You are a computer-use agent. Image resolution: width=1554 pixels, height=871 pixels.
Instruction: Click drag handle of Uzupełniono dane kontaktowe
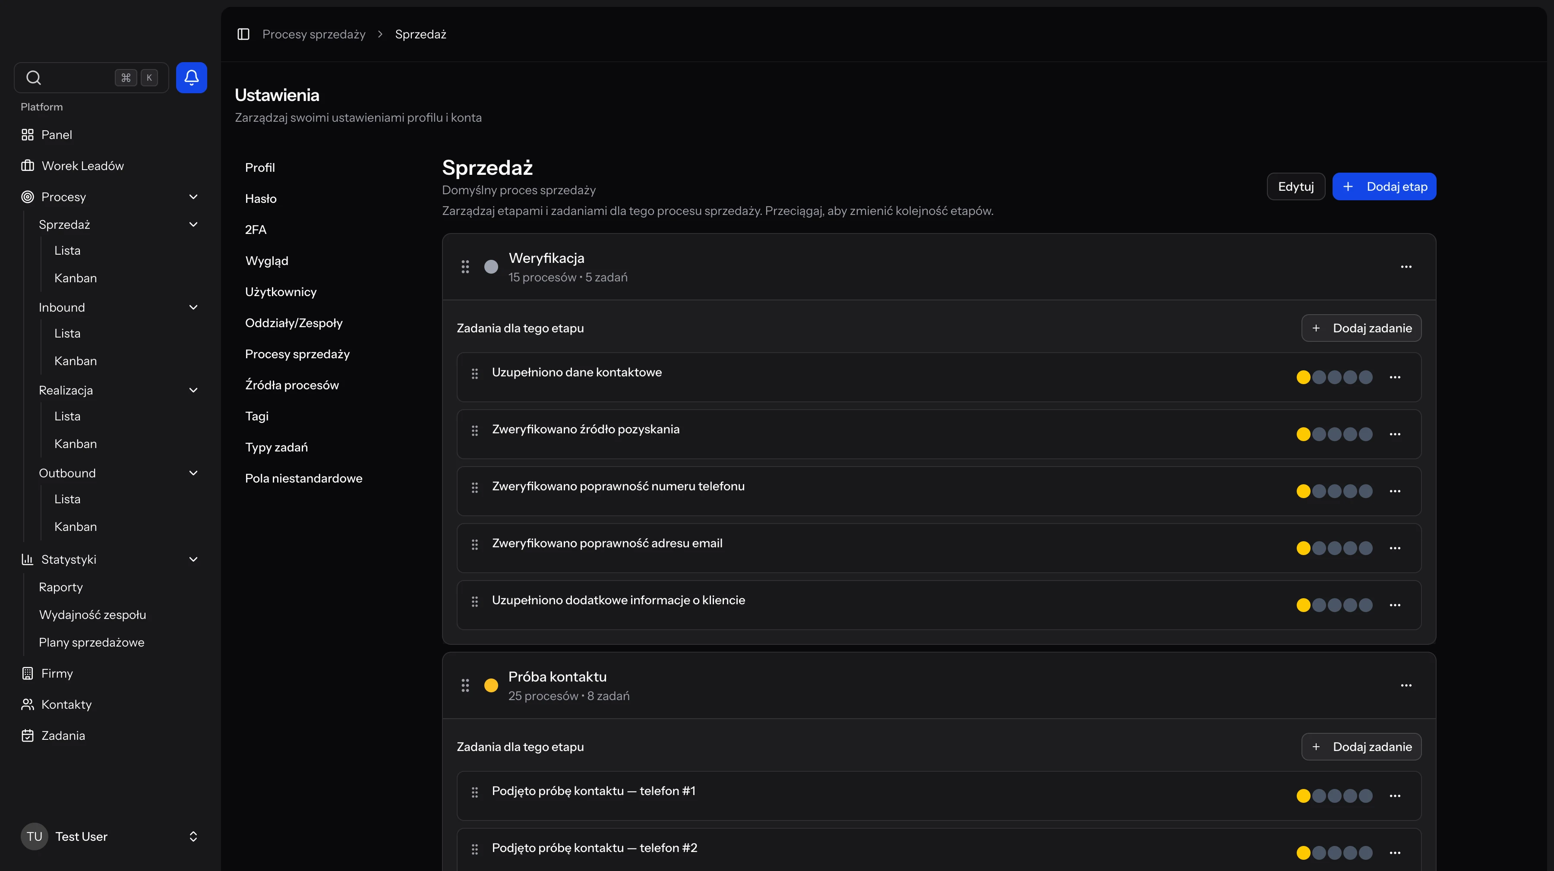point(475,374)
